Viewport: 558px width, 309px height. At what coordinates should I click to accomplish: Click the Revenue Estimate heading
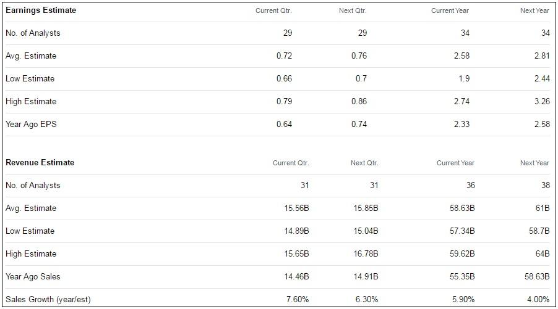(40, 162)
